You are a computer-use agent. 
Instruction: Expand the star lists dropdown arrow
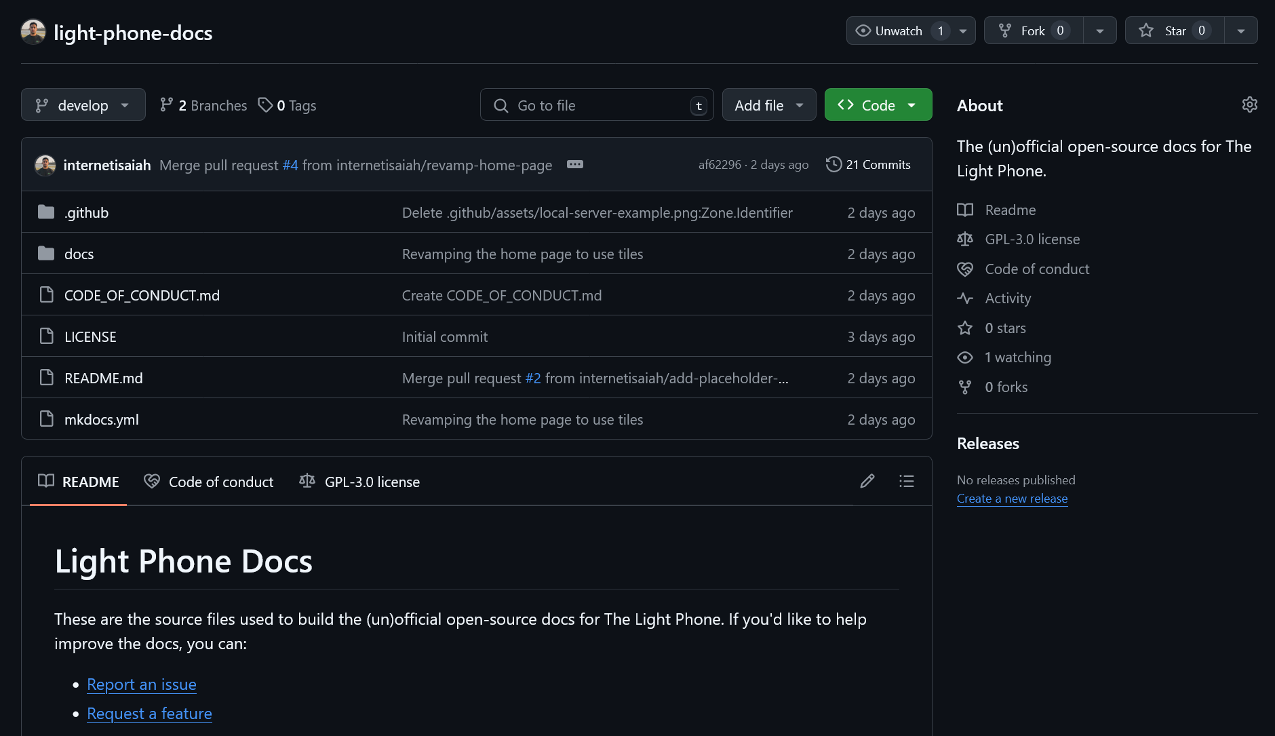(x=1241, y=31)
